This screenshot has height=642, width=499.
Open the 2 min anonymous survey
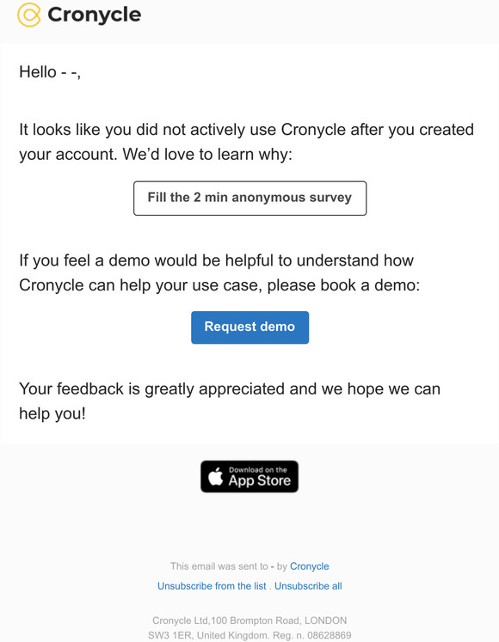[x=249, y=199]
